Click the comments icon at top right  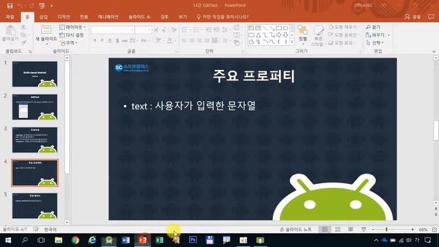[431, 16]
